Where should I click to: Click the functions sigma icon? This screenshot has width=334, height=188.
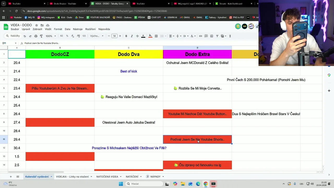(x=230, y=36)
